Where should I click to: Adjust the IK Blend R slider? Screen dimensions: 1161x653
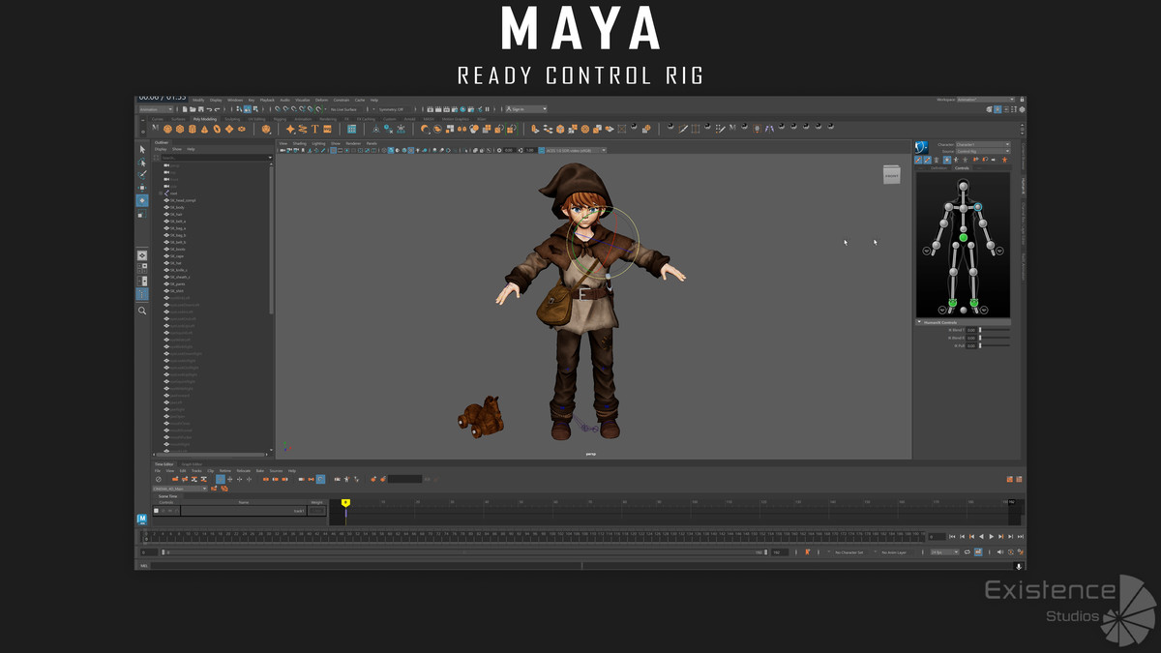point(995,338)
